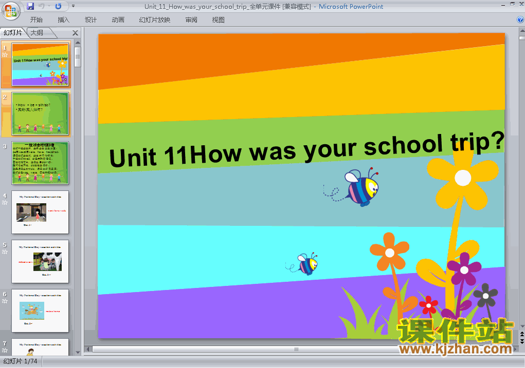Open the 审阅 ribbon tab

pyautogui.click(x=191, y=20)
